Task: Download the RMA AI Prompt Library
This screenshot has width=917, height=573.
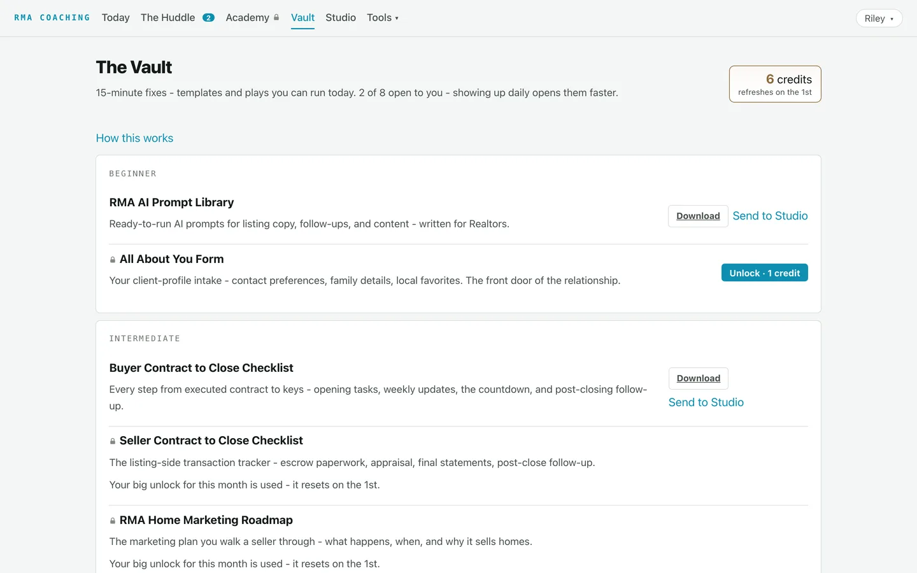Action: 698,216
